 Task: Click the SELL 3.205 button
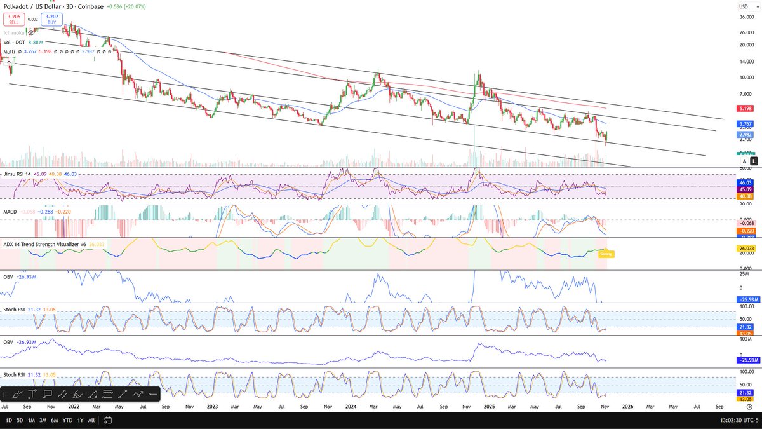pos(14,19)
